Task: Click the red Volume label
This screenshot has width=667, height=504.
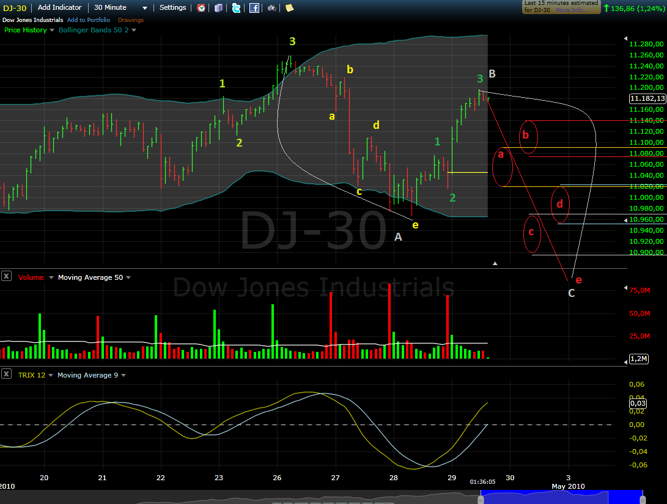Action: tap(31, 277)
